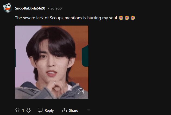Open the SnooRabbits5620 user profile link
Viewport: 171px width, 115px height.
click(x=30, y=8)
